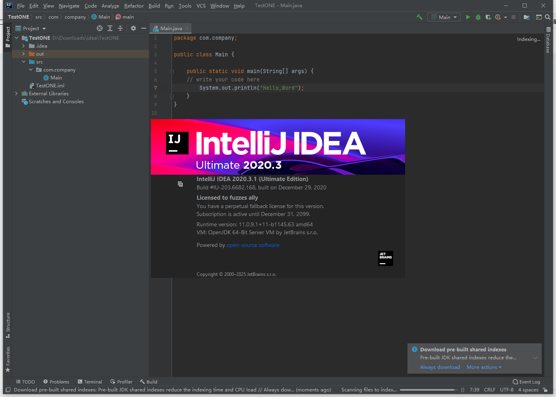Open the Help menu
556x397 pixels.
tap(239, 6)
